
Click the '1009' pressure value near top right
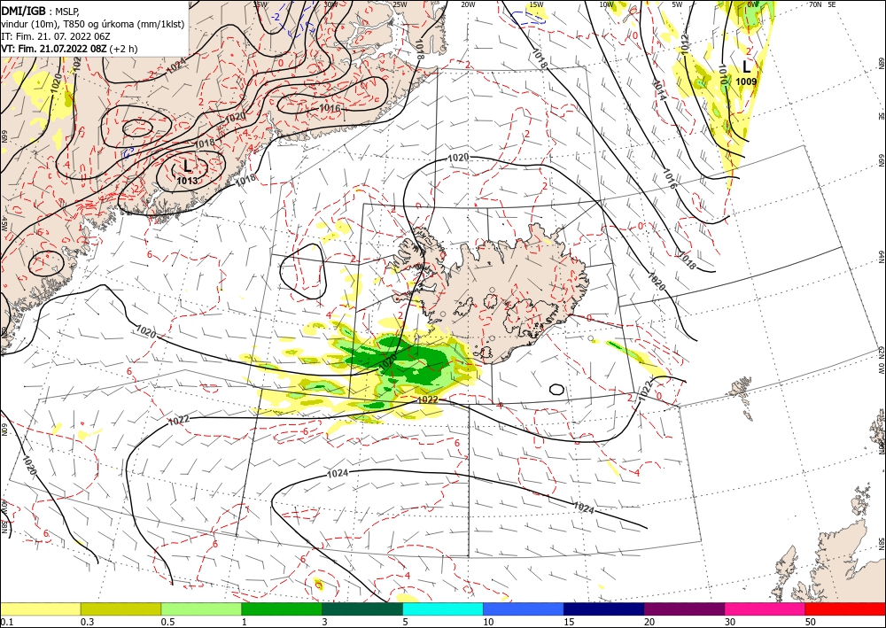746,81
